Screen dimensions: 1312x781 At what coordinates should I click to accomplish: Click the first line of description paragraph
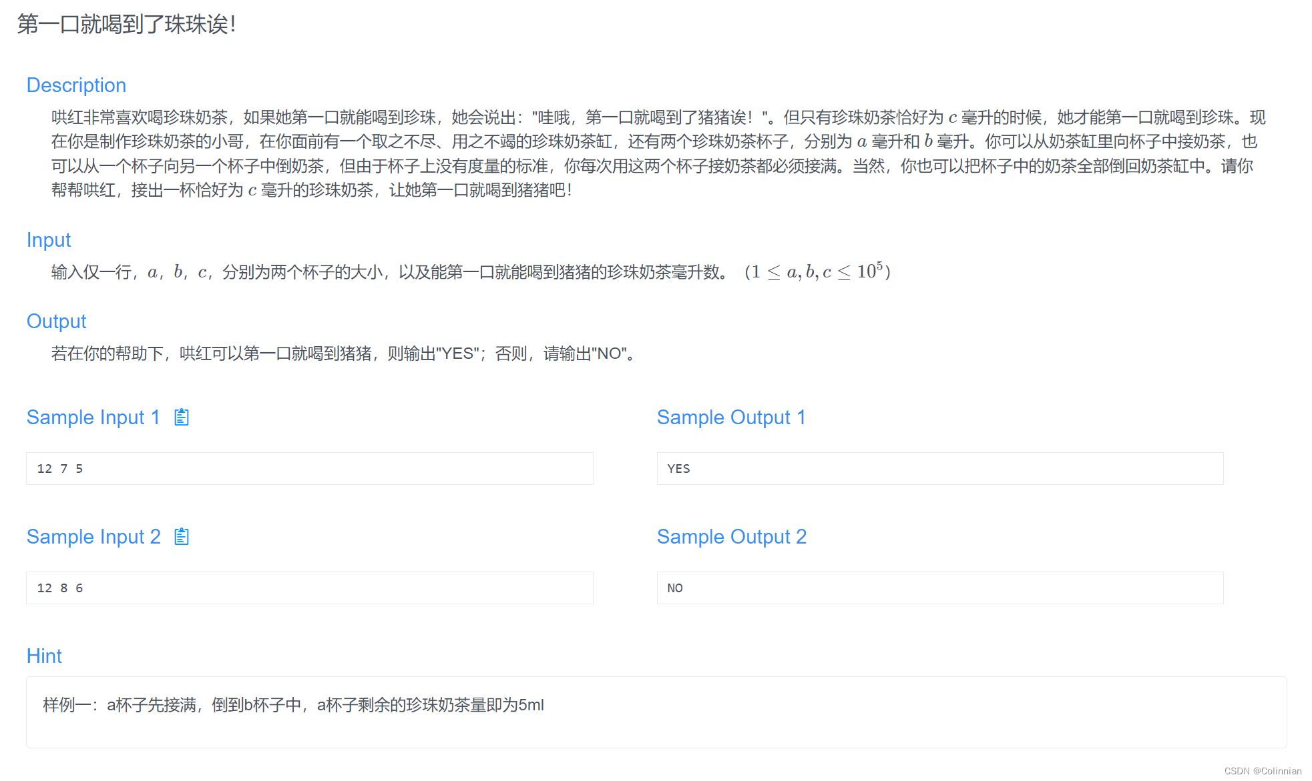coord(658,118)
